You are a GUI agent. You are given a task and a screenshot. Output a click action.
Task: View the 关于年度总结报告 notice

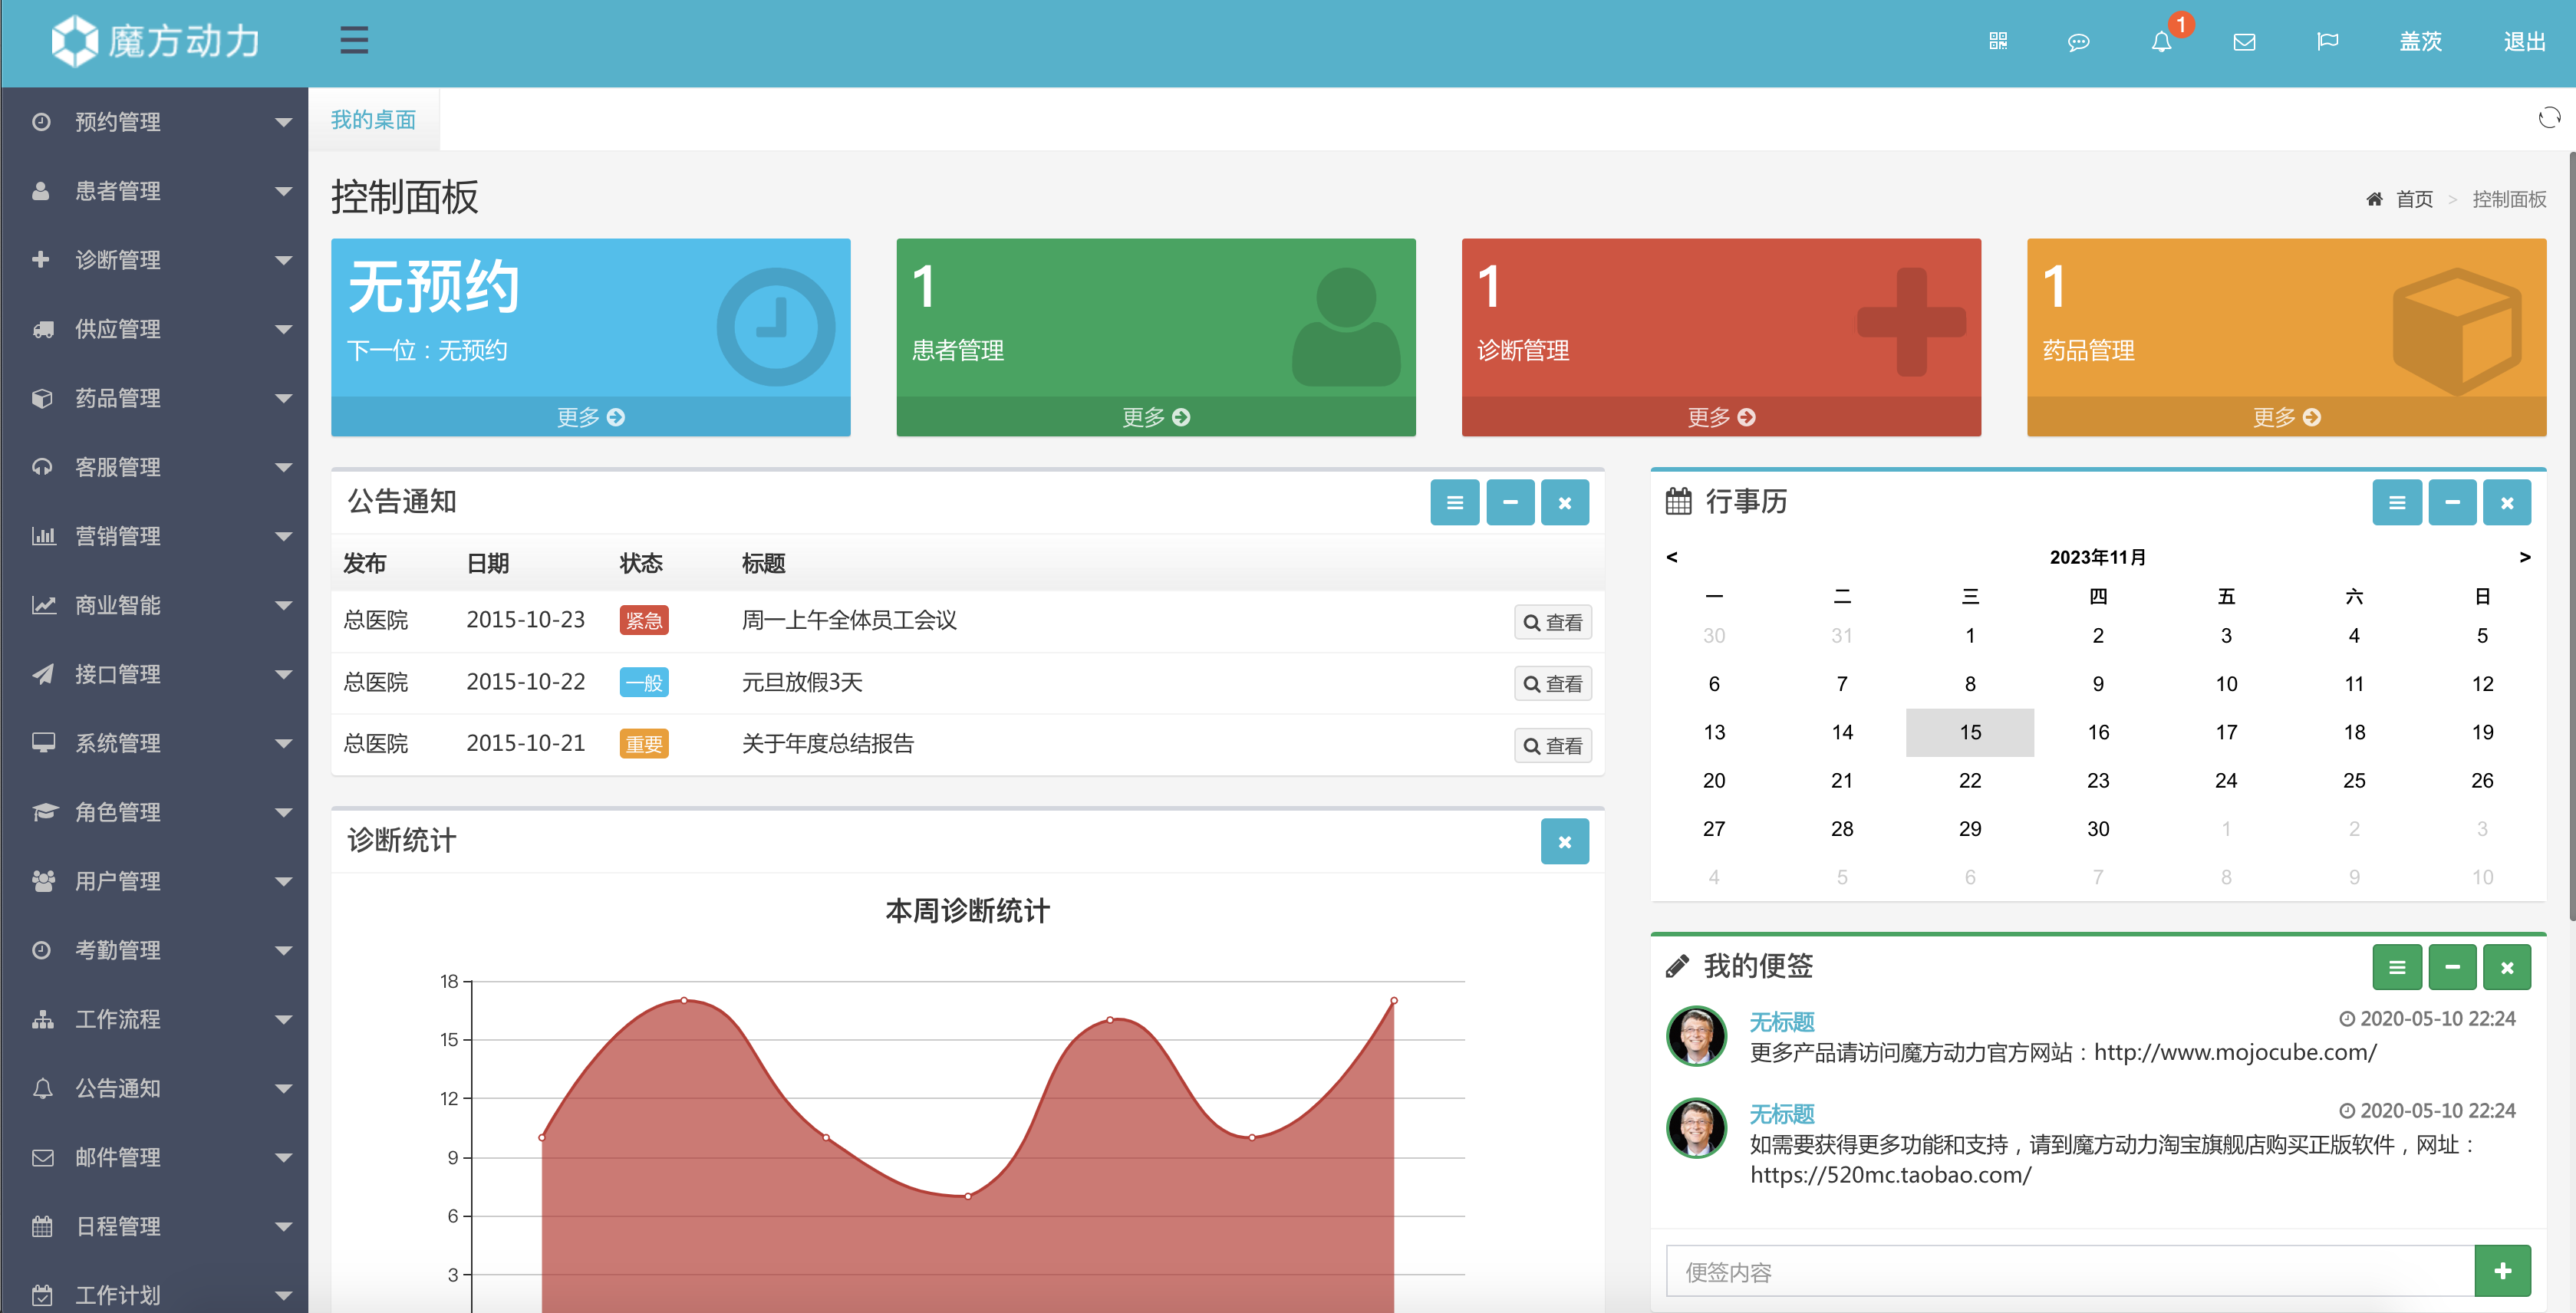tap(1552, 746)
